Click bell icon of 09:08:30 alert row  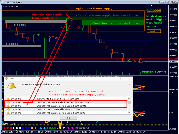point(8,113)
